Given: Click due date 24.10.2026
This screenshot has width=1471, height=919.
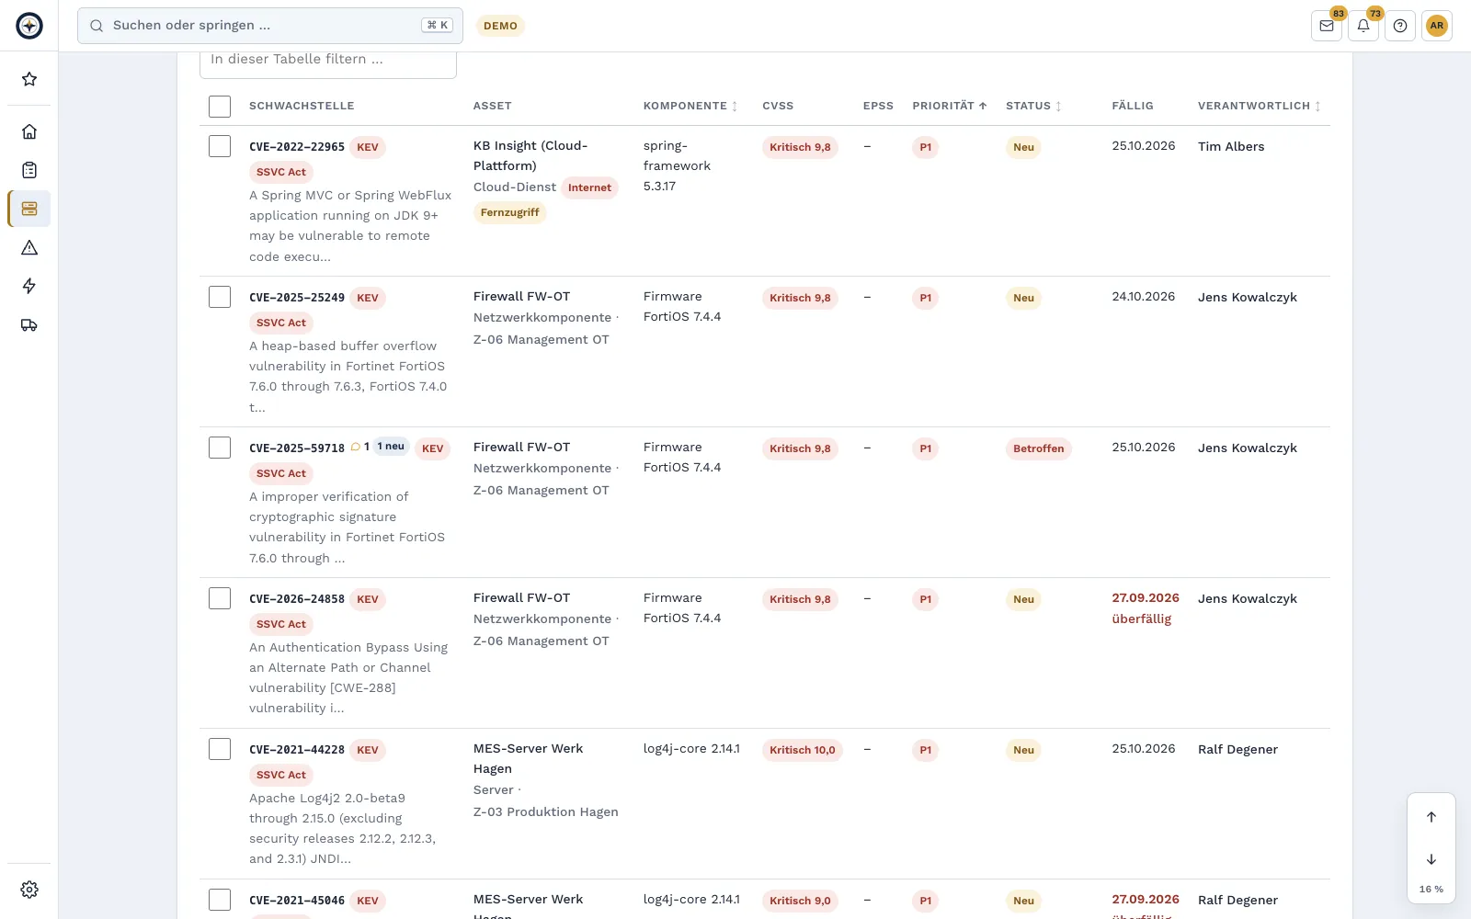Looking at the screenshot, I should 1144,296.
